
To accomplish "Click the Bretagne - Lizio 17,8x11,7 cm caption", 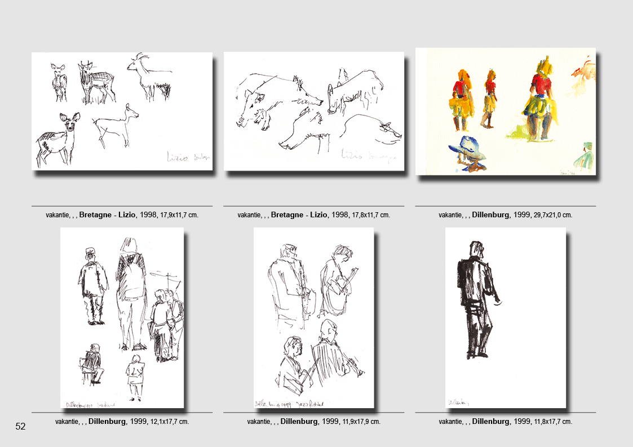I will 314,214.
